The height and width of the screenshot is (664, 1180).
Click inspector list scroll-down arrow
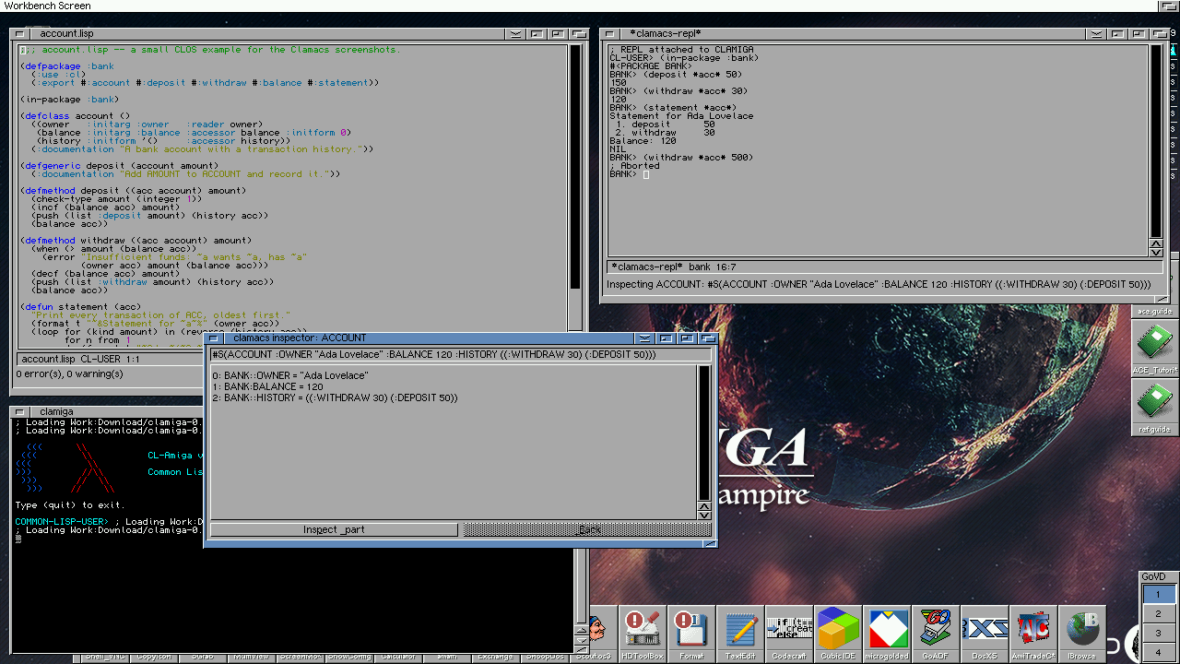tap(704, 515)
